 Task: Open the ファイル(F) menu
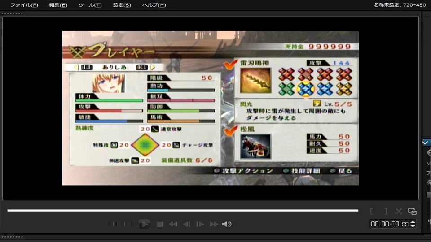[x=24, y=5]
